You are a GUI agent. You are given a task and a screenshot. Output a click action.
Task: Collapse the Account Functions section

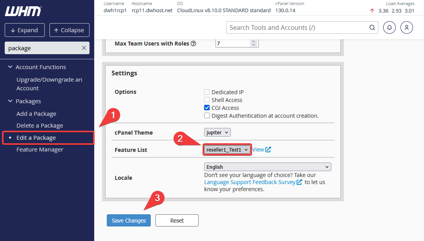click(10, 67)
